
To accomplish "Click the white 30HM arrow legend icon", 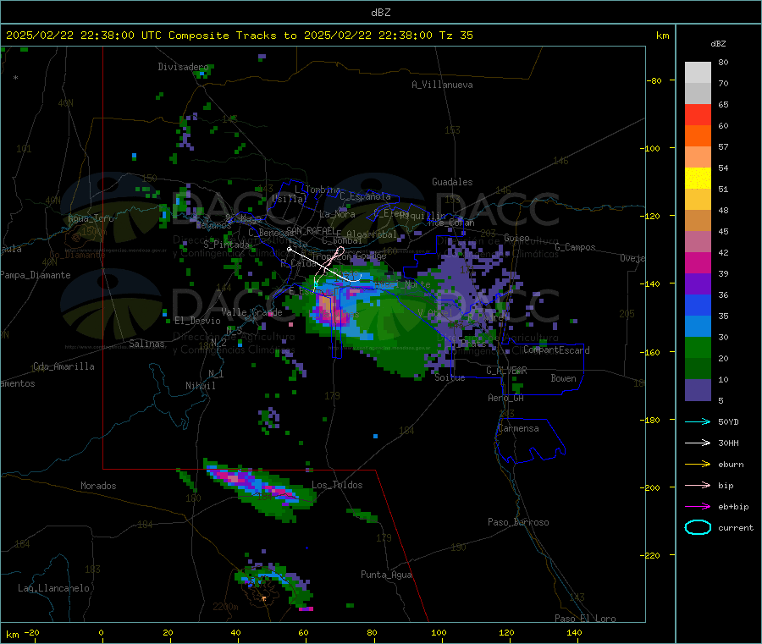I will point(698,443).
